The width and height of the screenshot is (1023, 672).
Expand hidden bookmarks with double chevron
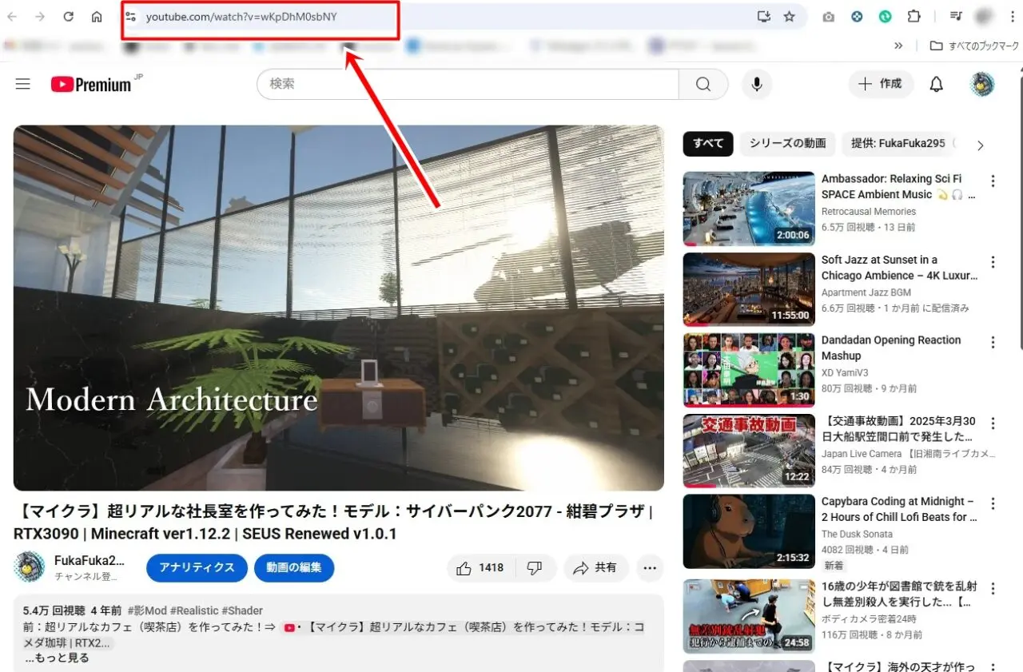898,46
